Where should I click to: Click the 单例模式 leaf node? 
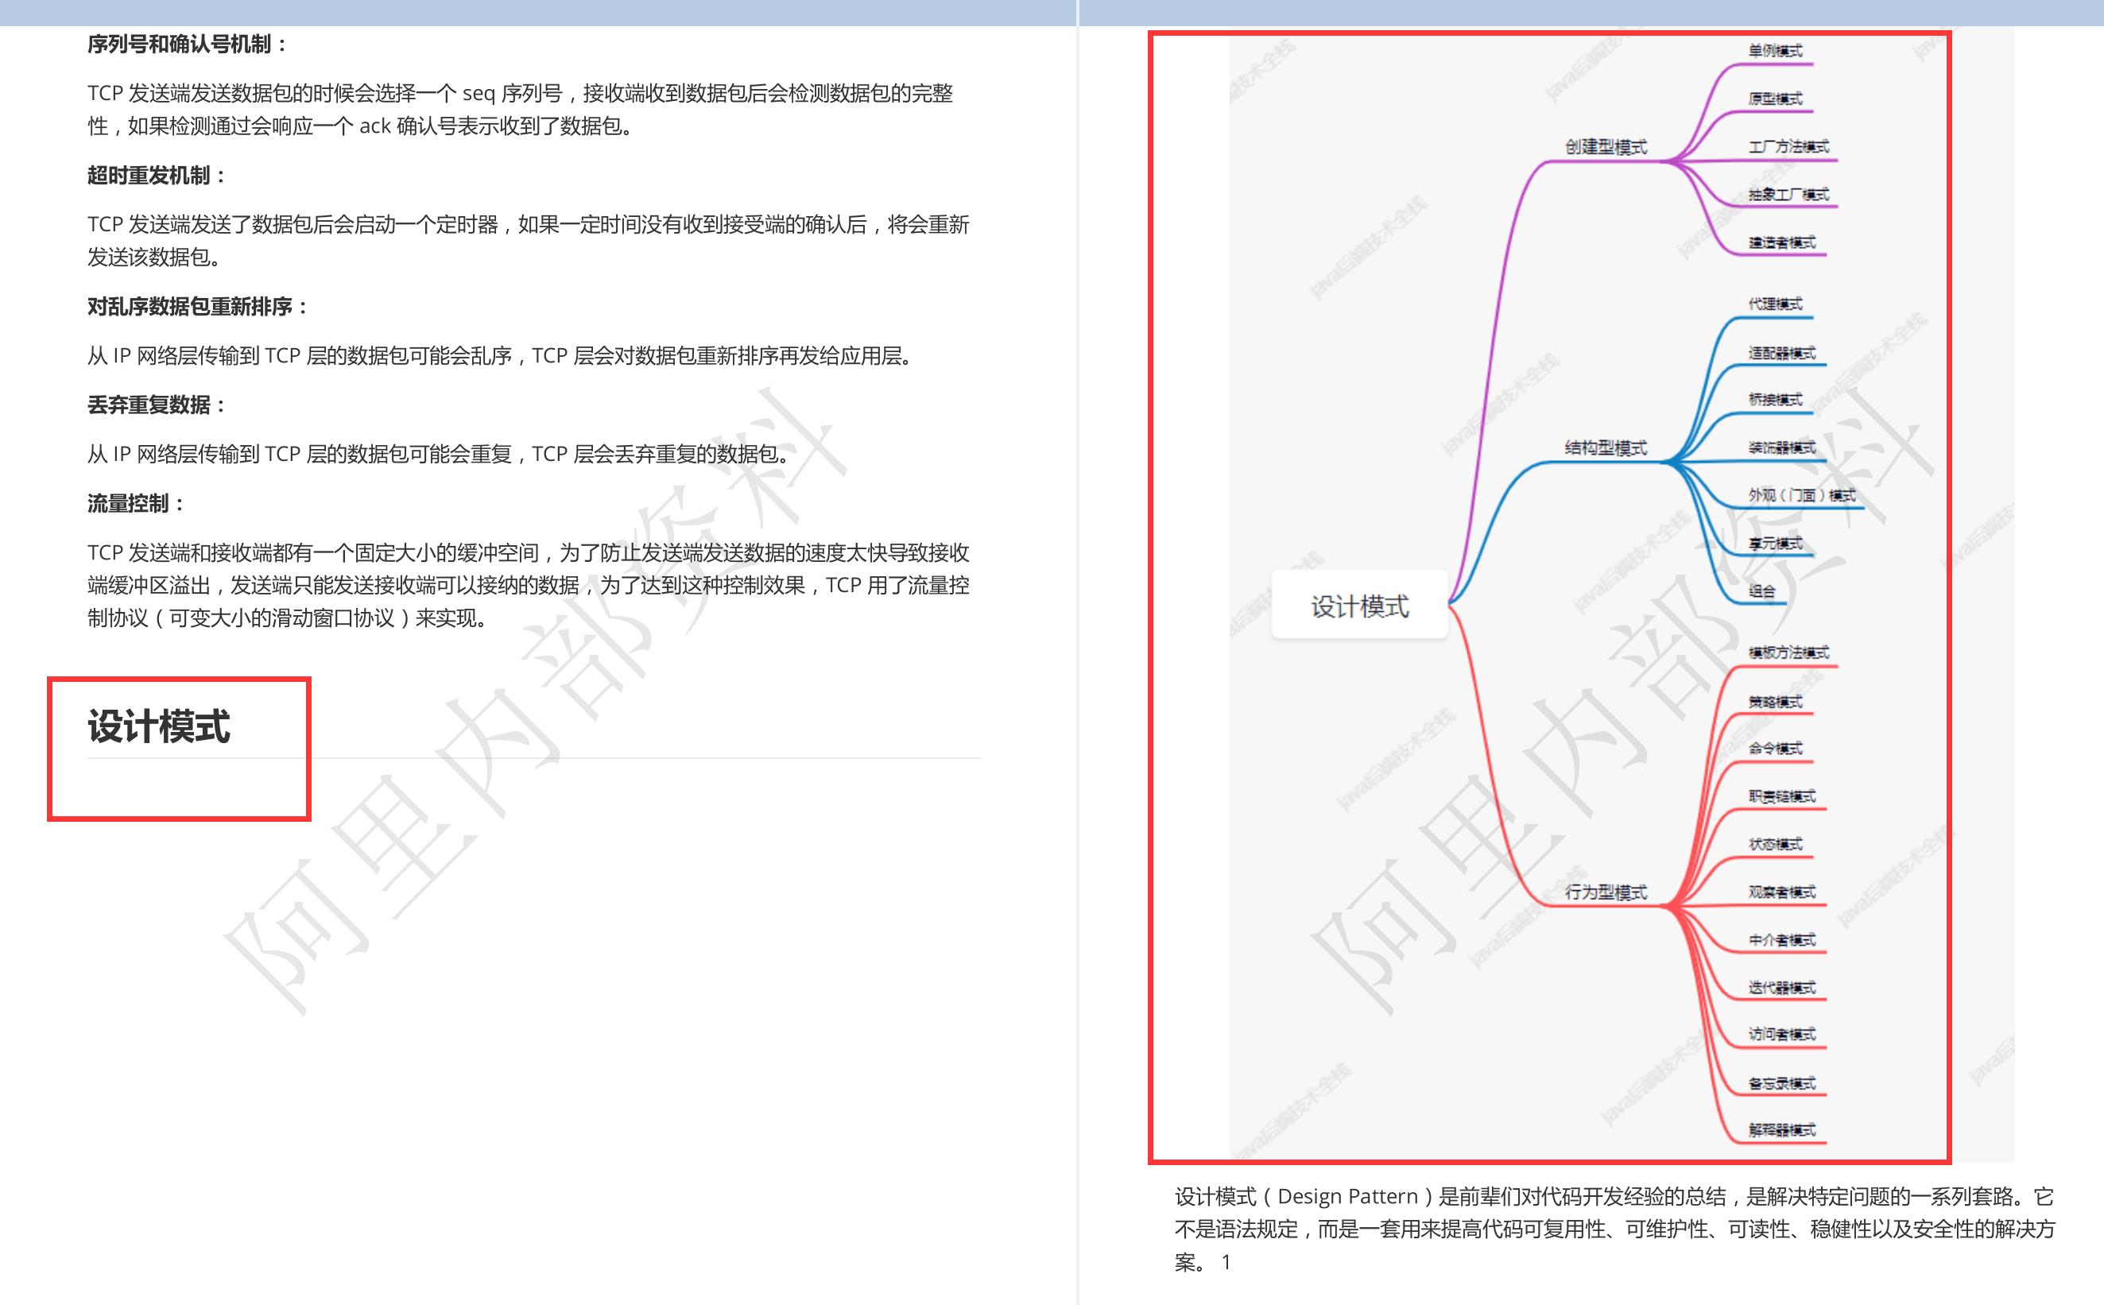[1775, 51]
